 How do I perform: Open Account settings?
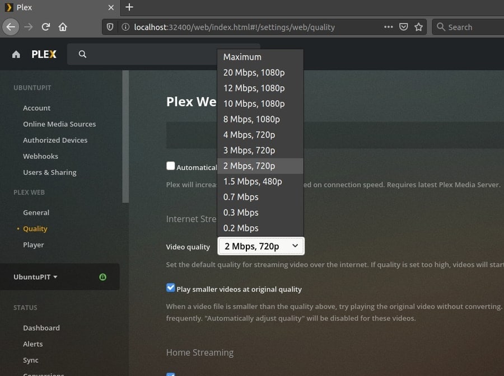click(36, 108)
